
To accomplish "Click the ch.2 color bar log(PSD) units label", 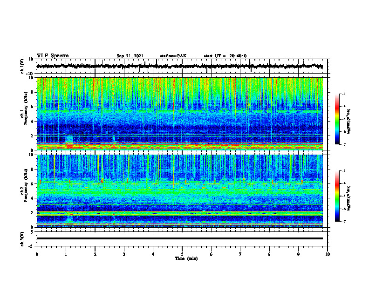I will click(x=349, y=198).
